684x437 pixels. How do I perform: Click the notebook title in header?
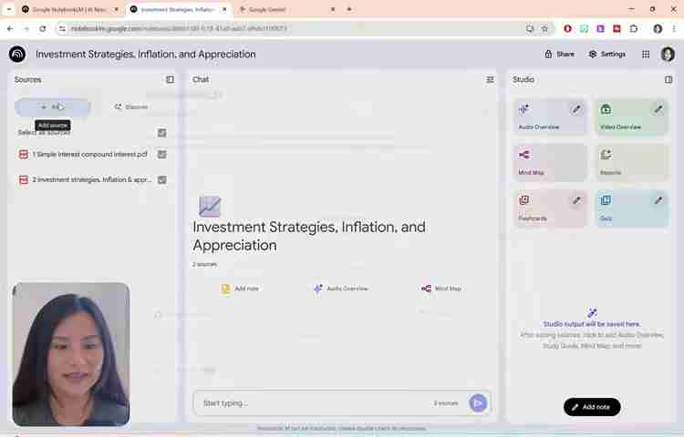coord(146,55)
